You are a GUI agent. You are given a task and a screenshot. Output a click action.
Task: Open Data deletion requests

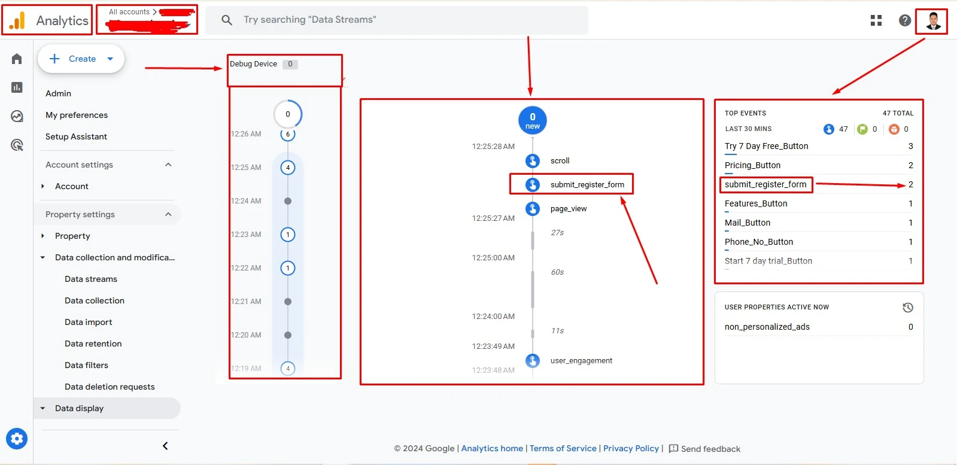coord(110,387)
